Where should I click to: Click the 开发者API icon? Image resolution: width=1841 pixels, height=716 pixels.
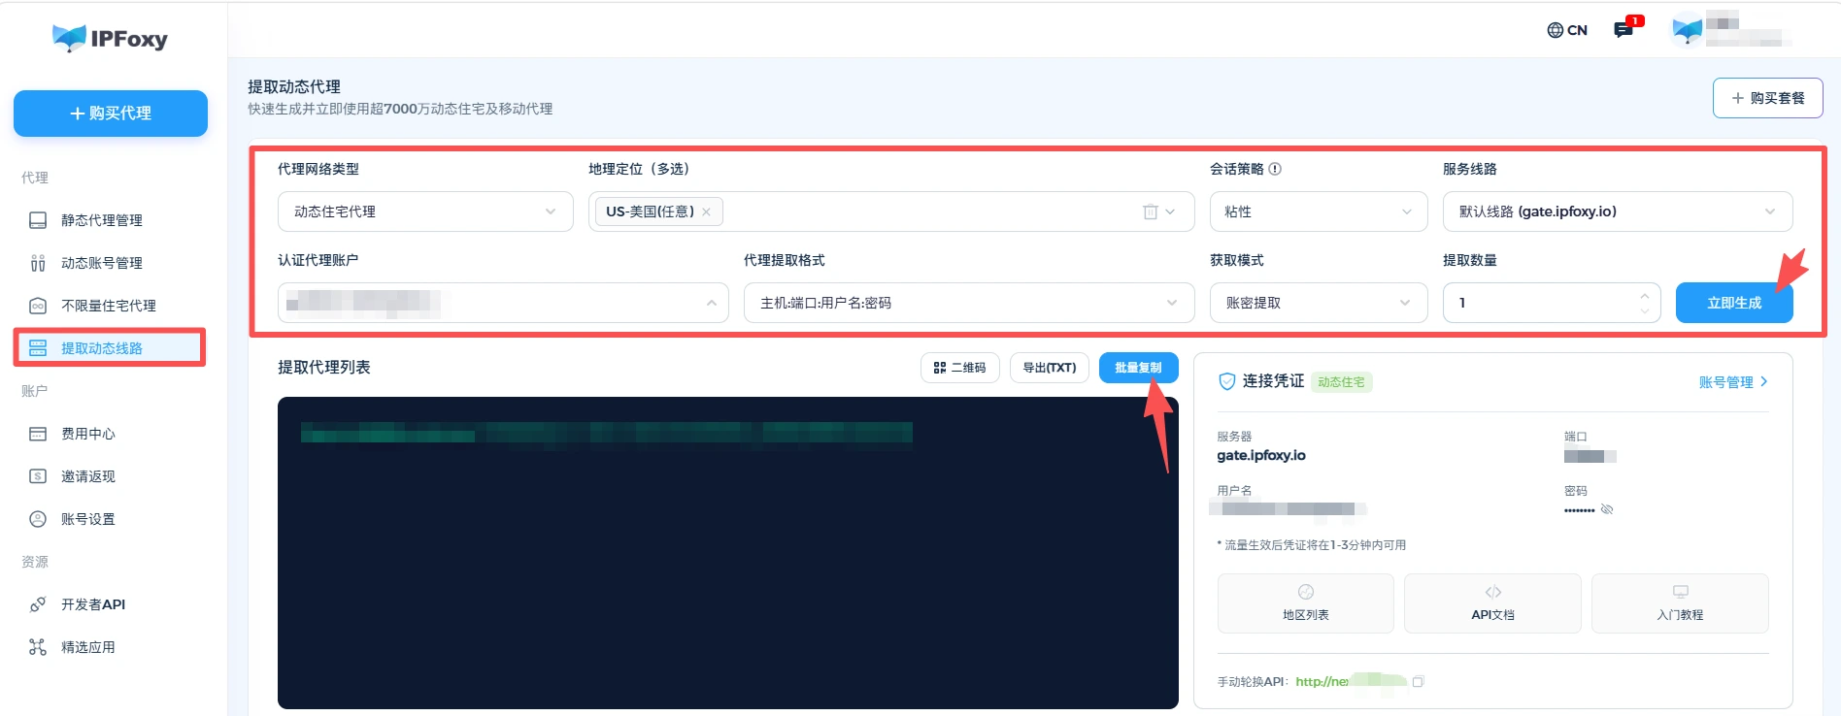coord(38,604)
